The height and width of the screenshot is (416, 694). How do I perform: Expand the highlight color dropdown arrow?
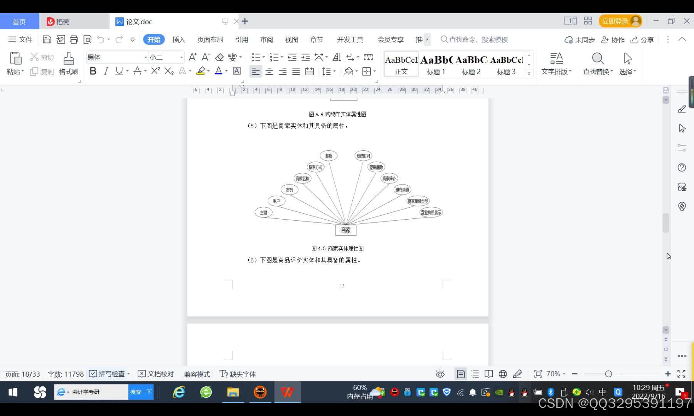[208, 71]
